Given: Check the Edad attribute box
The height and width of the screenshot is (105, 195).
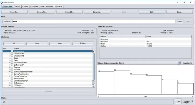Looking at the screenshot, I should [12, 58].
